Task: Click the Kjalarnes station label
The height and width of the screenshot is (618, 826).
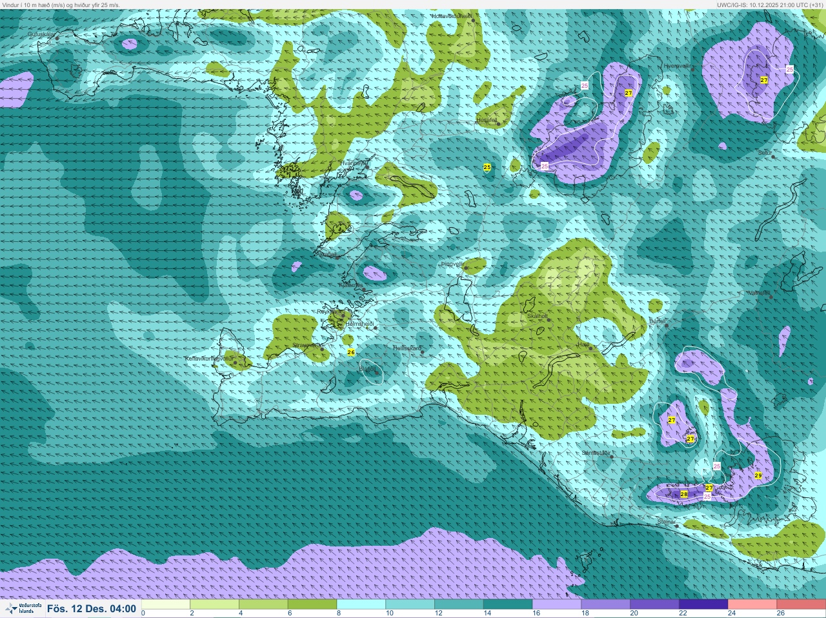Action: (x=352, y=284)
